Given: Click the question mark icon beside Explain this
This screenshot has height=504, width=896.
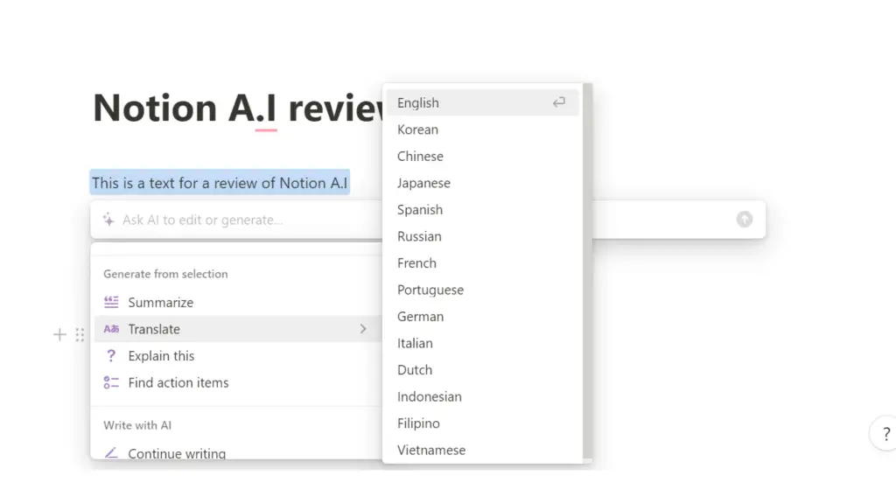Looking at the screenshot, I should click(111, 355).
